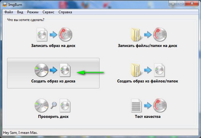201x138 pixels.
Task: Open the Справка menu
Action: 65,12
